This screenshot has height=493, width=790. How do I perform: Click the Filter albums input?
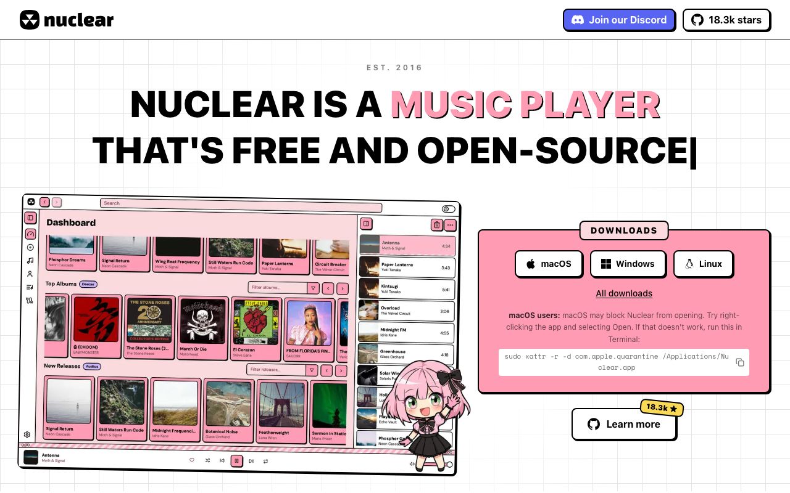tap(278, 287)
